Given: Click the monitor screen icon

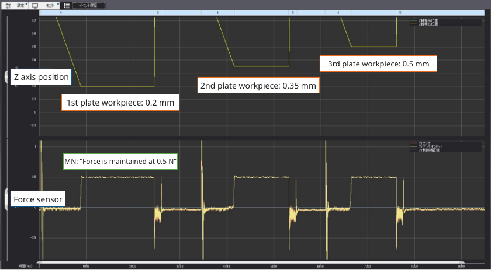Looking at the screenshot, I should (x=35, y=5).
